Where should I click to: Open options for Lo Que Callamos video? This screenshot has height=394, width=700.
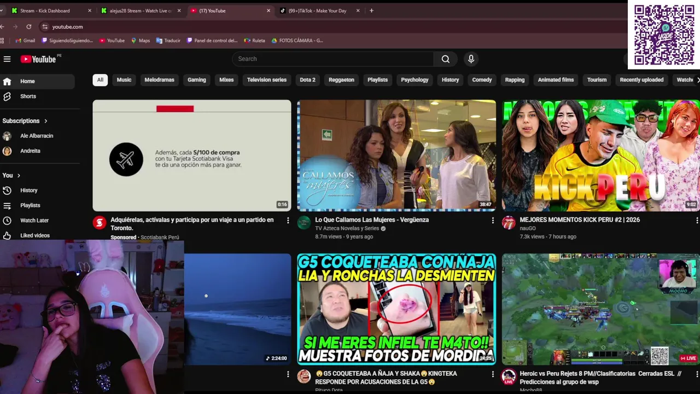tap(493, 220)
